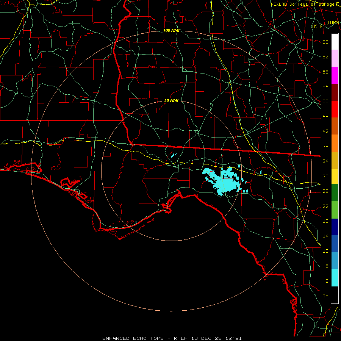Click the dark green legend swatch

point(335,193)
